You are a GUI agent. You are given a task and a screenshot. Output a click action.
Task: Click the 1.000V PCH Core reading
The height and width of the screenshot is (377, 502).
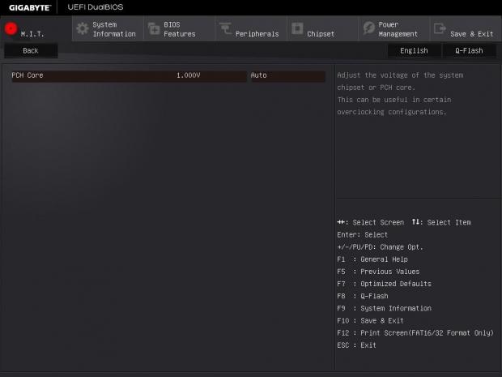pos(188,75)
